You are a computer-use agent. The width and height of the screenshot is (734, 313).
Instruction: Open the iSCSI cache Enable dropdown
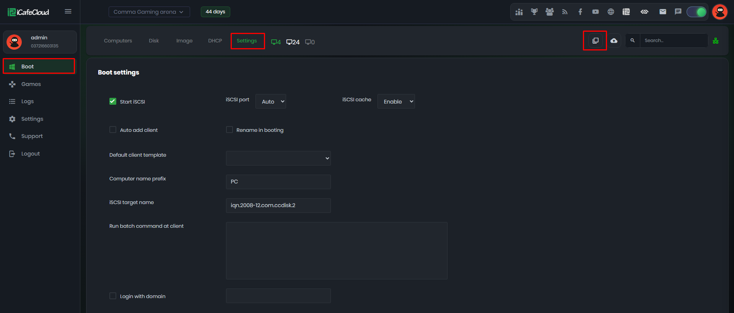[x=396, y=101]
